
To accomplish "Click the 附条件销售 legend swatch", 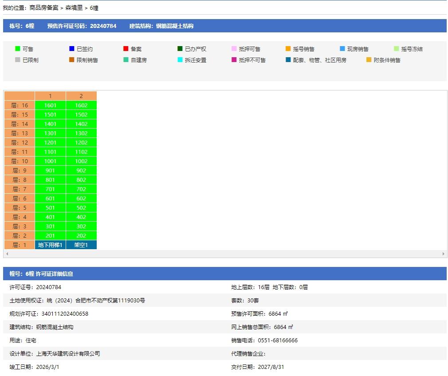I will 369,60.
